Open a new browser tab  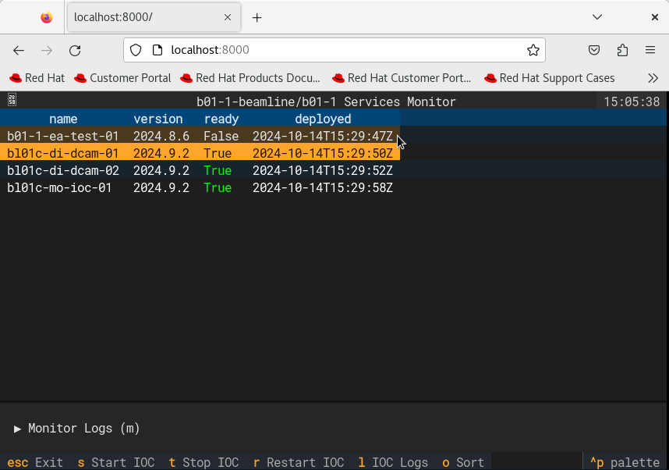click(x=257, y=17)
